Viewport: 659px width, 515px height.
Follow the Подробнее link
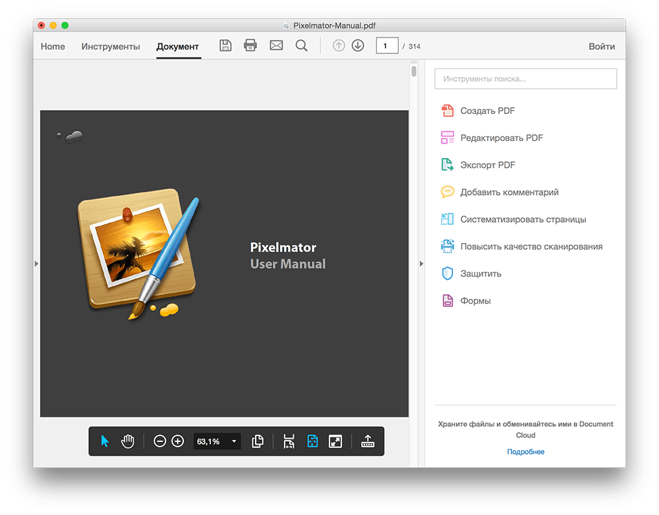(x=525, y=452)
